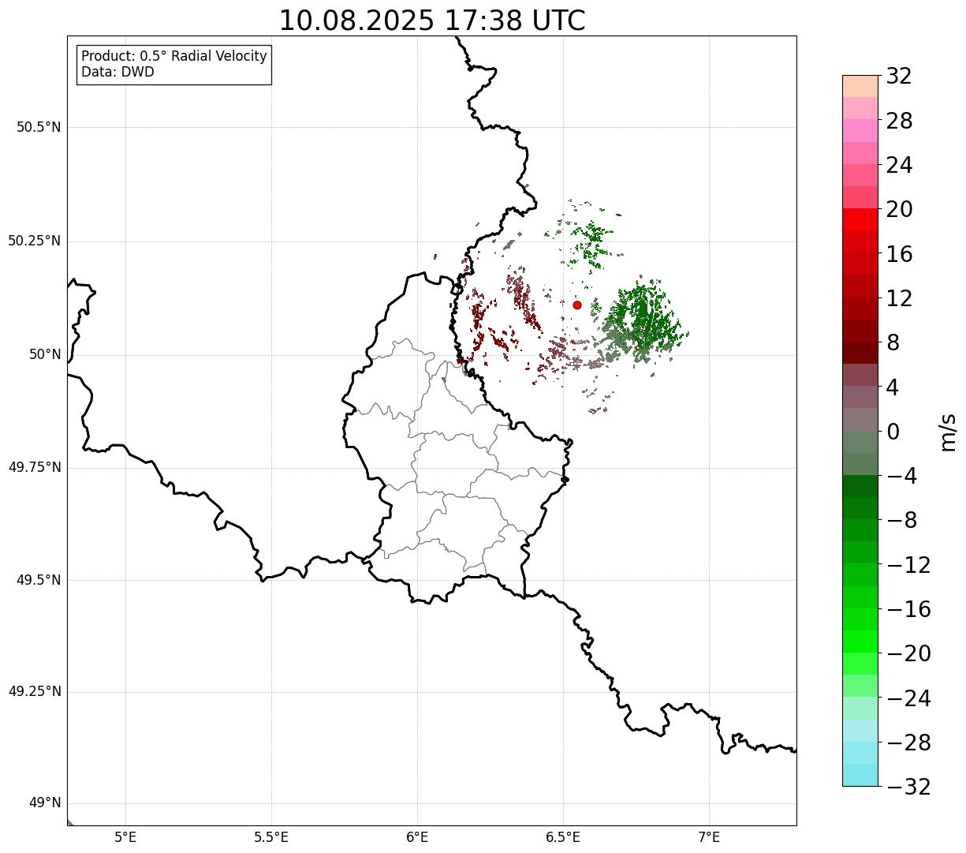Viewport: 966px width, 853px height.
Task: Click the 49.5°N latitude label
Action: (39, 580)
